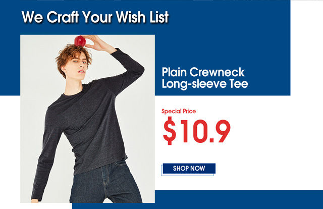Open the model product photo
The width and height of the screenshot is (323, 209).
pyautogui.click(x=87, y=119)
